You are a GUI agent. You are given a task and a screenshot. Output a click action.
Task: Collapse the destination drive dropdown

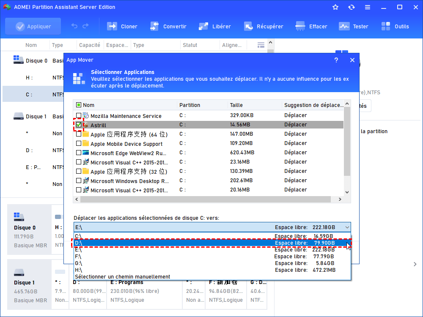(x=347, y=227)
